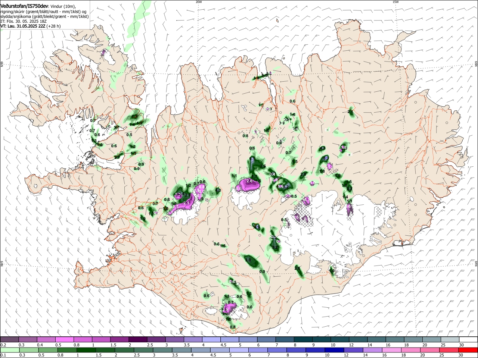This screenshot has height=358, width=478.
Task: Click the Veðurstofan/IS750dev title text
Action: coord(24,6)
